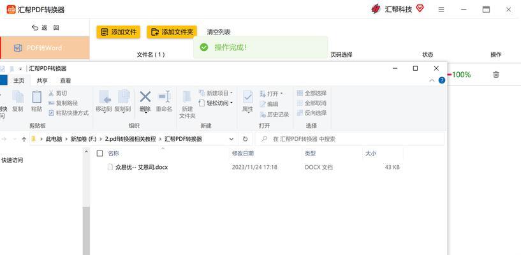
Task: Click 新加卷 (F:) in the address path
Action: tap(84, 139)
